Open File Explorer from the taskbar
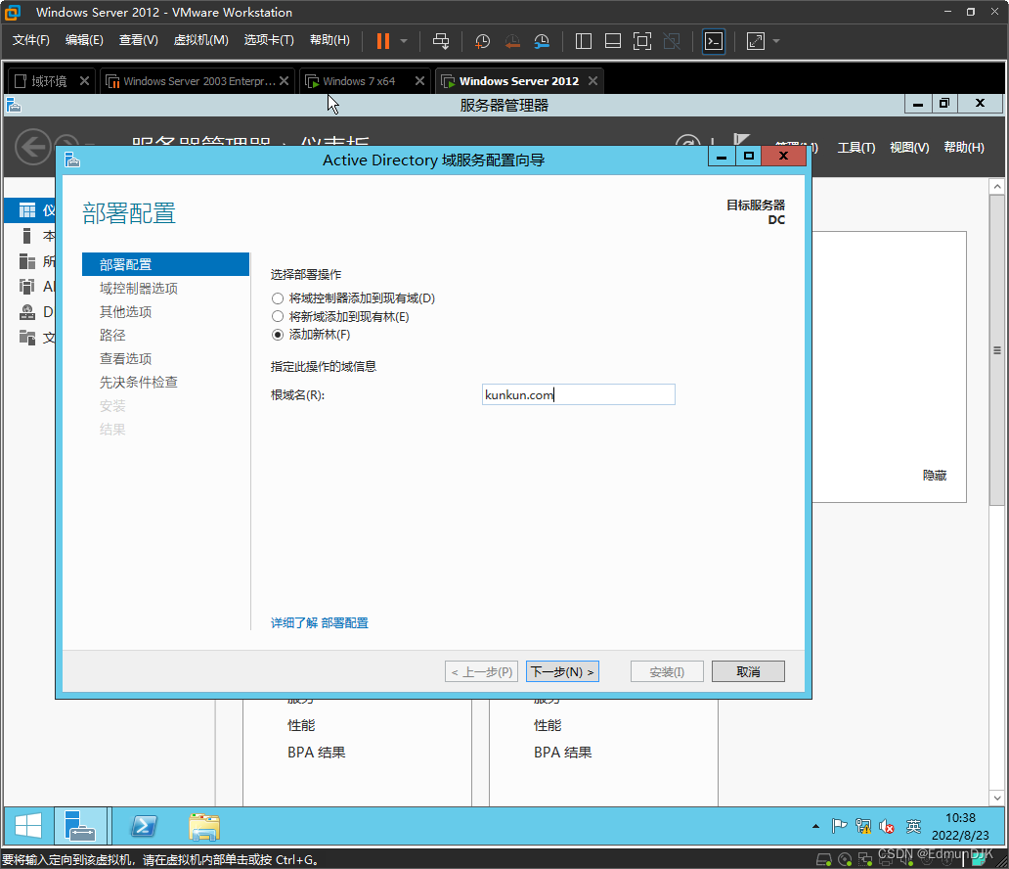Viewport: 1009px width, 869px height. [x=204, y=827]
